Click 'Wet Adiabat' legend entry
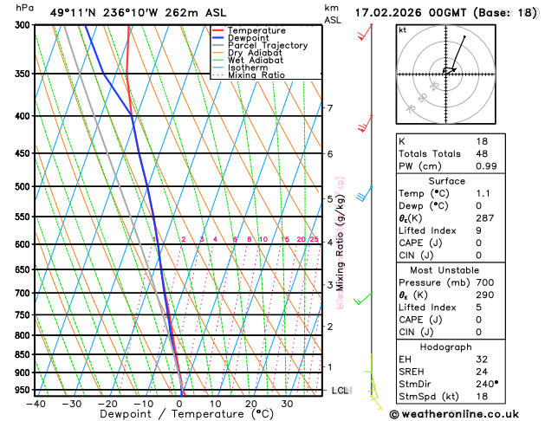545x421 pixels. pyautogui.click(x=256, y=60)
